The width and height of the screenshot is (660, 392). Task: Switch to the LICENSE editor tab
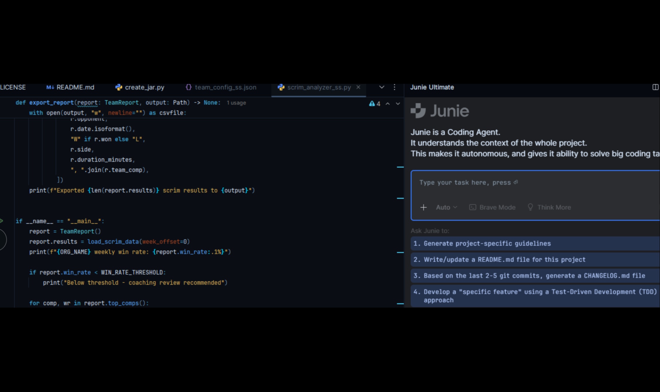pos(13,87)
